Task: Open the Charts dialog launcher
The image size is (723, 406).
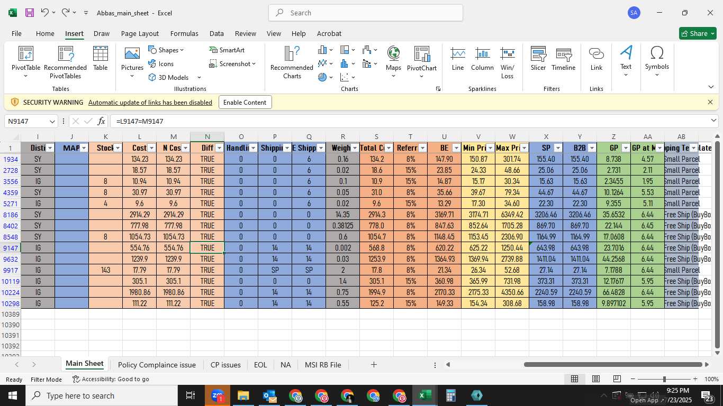Action: pyautogui.click(x=438, y=89)
